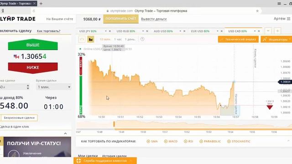Select the MACD indicator guide
The image size is (292, 164).
click(x=171, y=141)
